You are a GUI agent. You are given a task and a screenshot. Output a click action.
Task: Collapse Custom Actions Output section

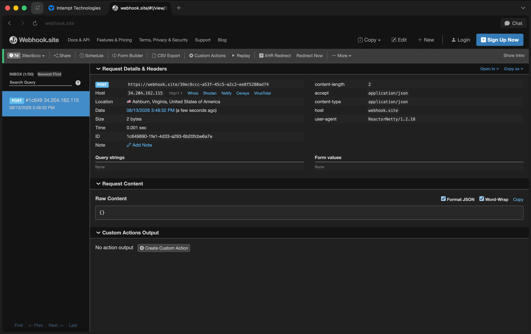coord(127,233)
